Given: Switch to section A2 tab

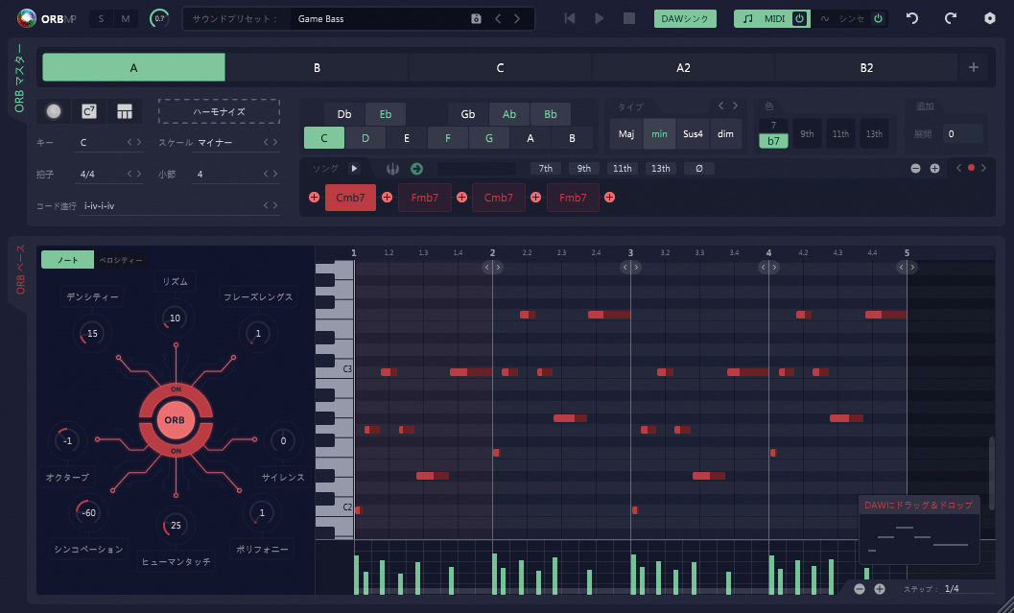Looking at the screenshot, I should pos(683,67).
